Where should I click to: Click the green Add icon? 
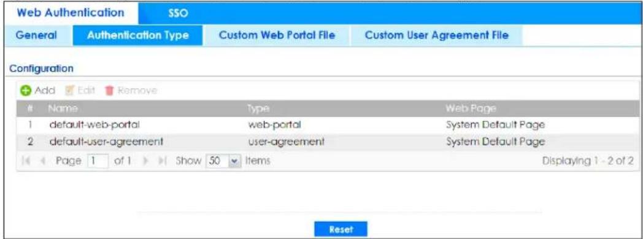(x=25, y=91)
